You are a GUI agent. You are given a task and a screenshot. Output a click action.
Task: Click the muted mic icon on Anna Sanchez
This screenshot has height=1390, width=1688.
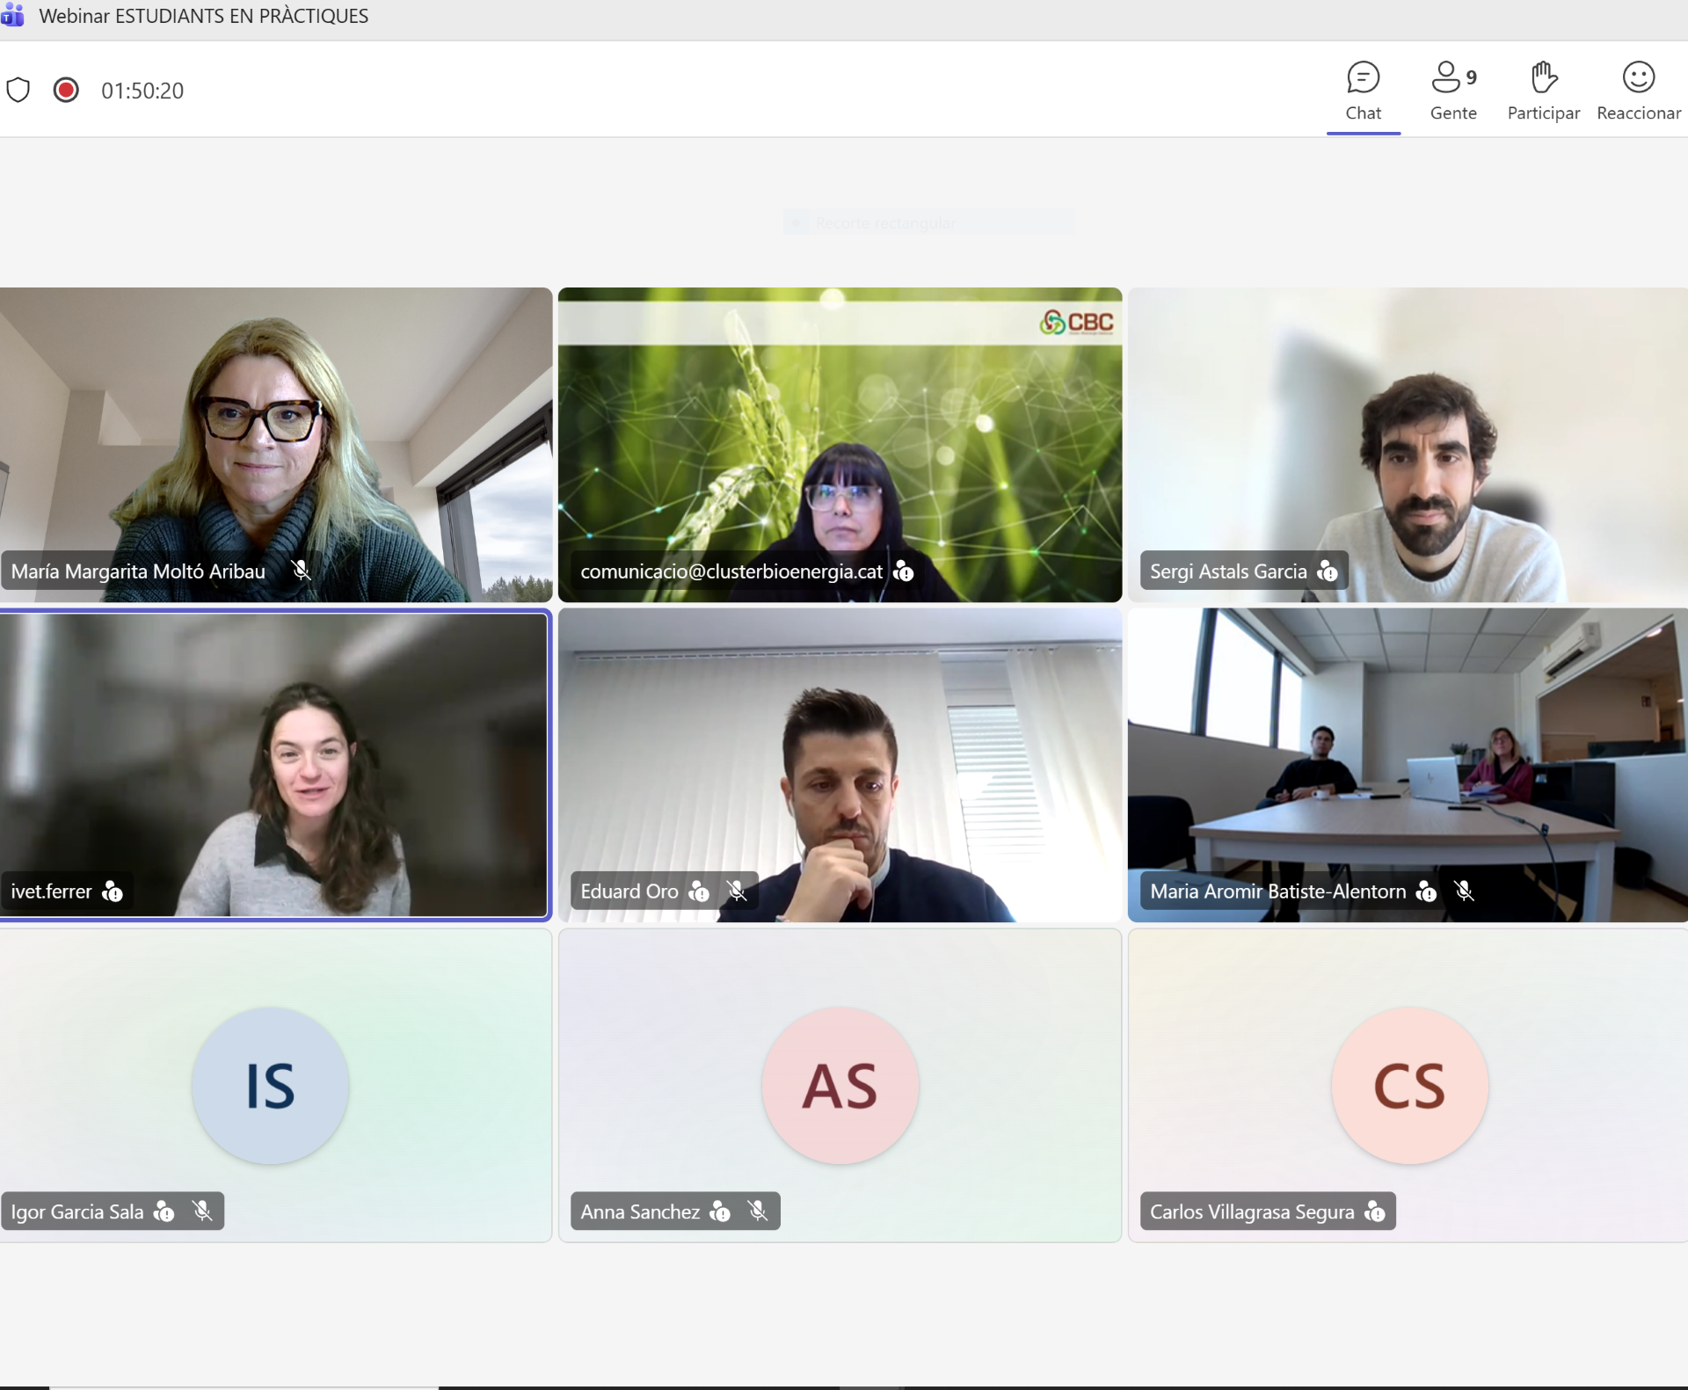tap(758, 1212)
